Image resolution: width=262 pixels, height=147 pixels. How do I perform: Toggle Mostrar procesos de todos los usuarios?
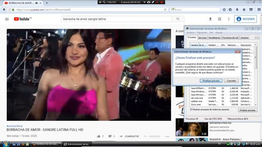click(191, 109)
